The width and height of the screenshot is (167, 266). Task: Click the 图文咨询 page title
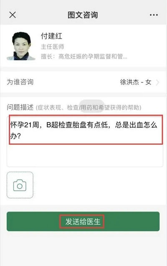tap(83, 15)
